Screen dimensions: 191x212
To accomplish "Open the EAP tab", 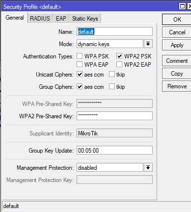I will 61,19.
